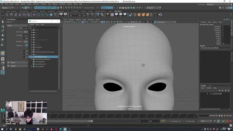
Task: Click the purple square shelf icon
Action: [x=112, y=15]
